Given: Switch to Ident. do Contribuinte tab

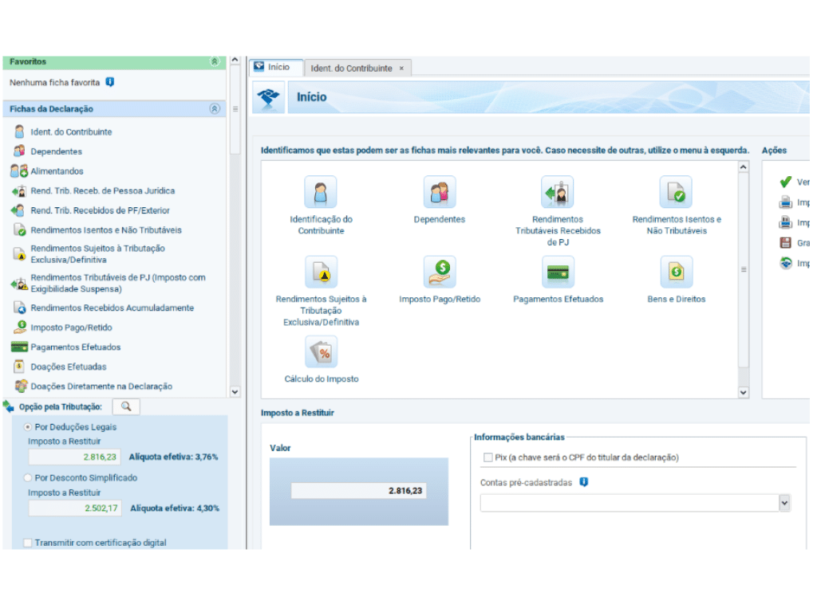Looking at the screenshot, I should point(351,69).
